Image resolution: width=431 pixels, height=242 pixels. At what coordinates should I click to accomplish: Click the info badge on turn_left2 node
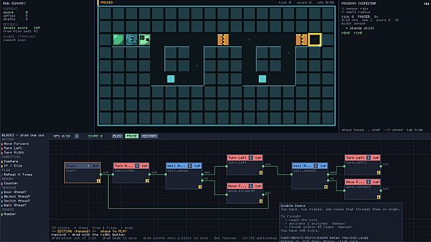coord(368,157)
